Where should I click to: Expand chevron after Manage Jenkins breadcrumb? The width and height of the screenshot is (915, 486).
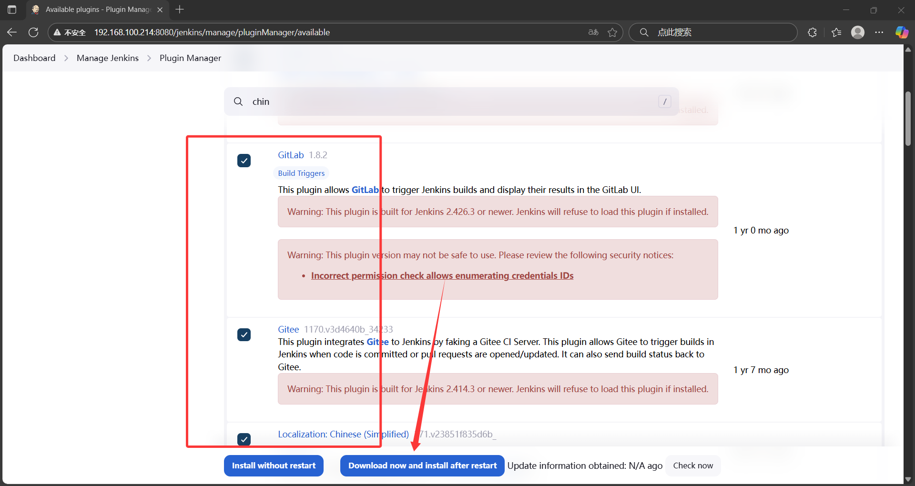pos(149,58)
